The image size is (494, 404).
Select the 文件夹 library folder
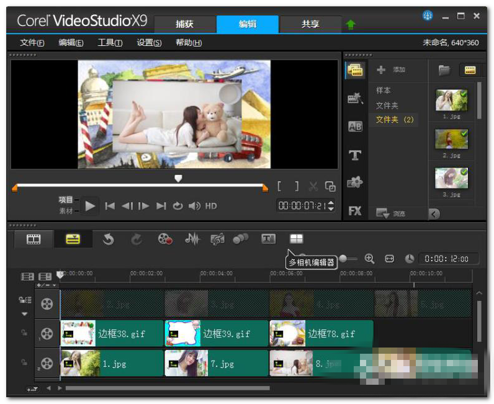click(387, 105)
